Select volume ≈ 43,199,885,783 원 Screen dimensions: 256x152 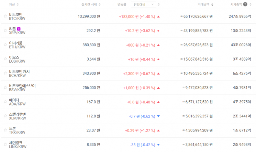(197, 30)
